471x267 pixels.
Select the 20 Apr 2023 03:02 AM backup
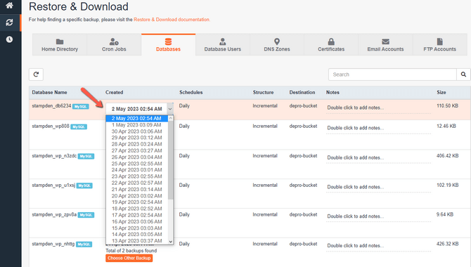[136, 196]
